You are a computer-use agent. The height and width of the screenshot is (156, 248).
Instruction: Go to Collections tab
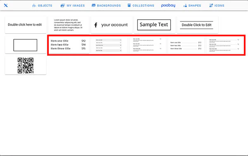pos(141,5)
